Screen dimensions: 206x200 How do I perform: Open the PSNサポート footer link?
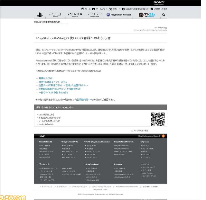(120, 155)
